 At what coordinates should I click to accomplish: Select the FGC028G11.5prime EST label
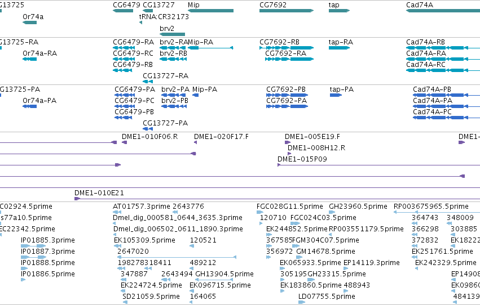tap(289, 207)
